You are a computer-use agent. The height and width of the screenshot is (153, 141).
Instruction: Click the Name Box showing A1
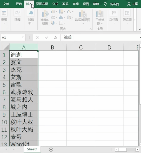(x=13, y=37)
